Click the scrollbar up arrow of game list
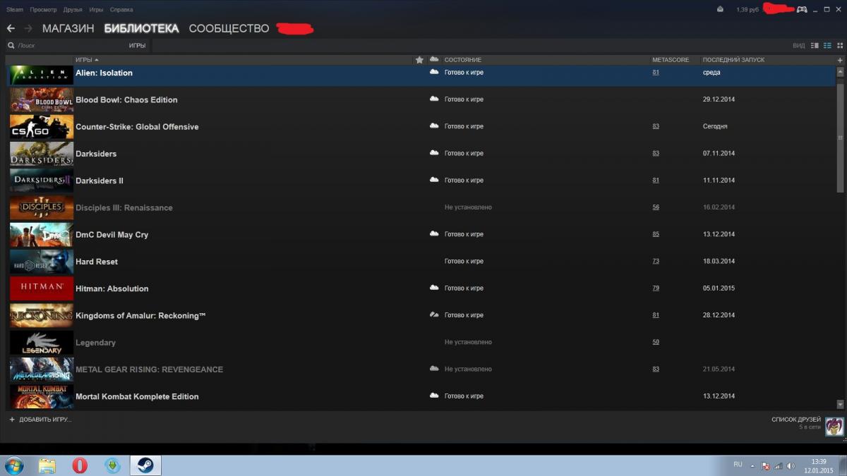This screenshot has height=476, width=847. coord(840,72)
